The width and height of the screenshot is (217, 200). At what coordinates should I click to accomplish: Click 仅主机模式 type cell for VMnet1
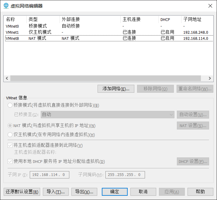[x=40, y=32]
